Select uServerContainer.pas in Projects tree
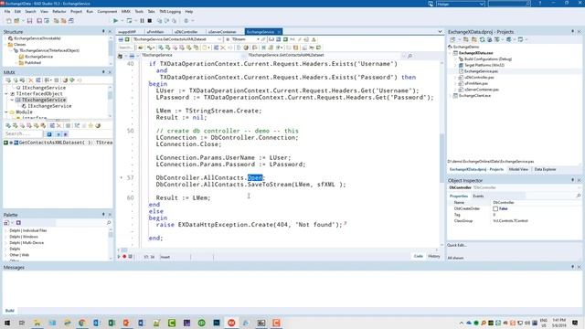The height and width of the screenshot is (329, 585). (x=482, y=90)
